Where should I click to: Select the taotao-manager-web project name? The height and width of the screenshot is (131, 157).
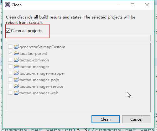39,93
